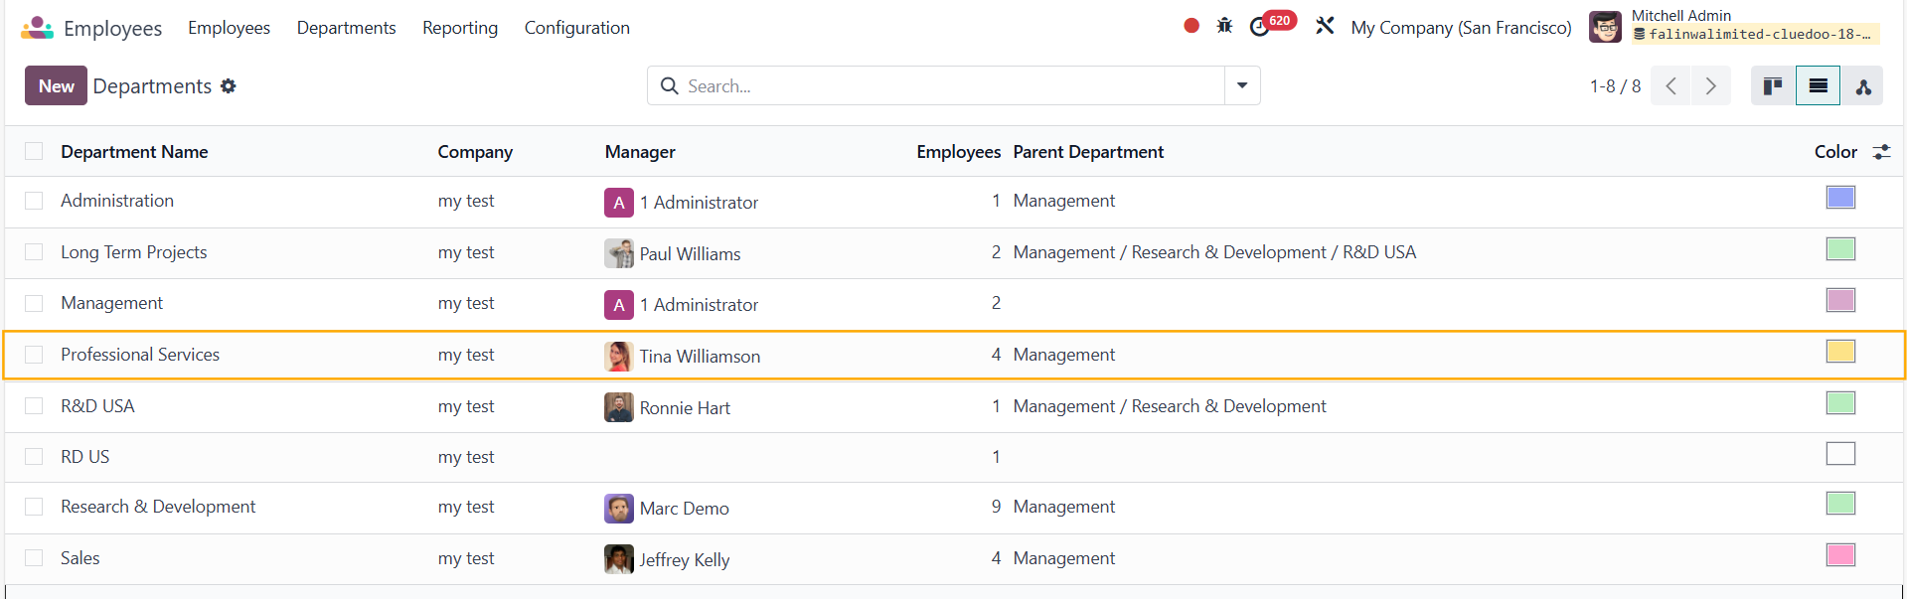Toggle the select-all header checkbox
This screenshot has width=1907, height=599.
tap(34, 151)
